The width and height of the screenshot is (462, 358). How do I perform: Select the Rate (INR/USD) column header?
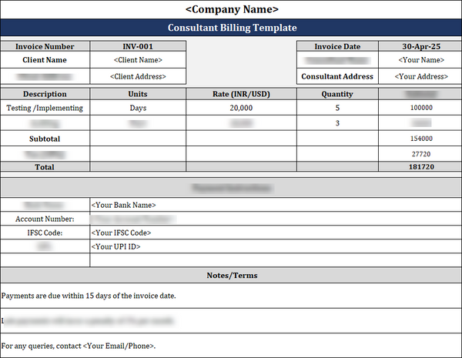(x=241, y=95)
